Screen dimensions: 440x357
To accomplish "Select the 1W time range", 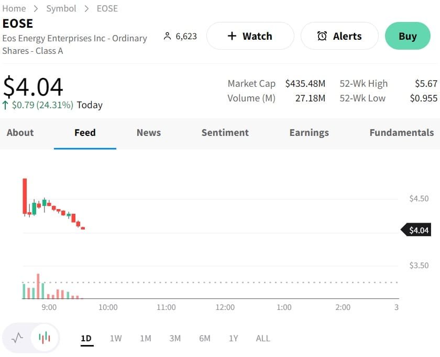I will (116, 338).
